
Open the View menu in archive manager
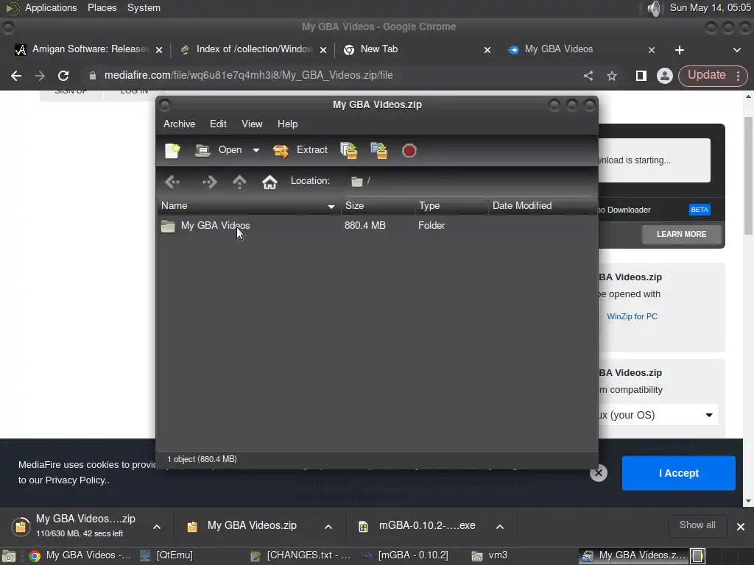[x=252, y=124]
